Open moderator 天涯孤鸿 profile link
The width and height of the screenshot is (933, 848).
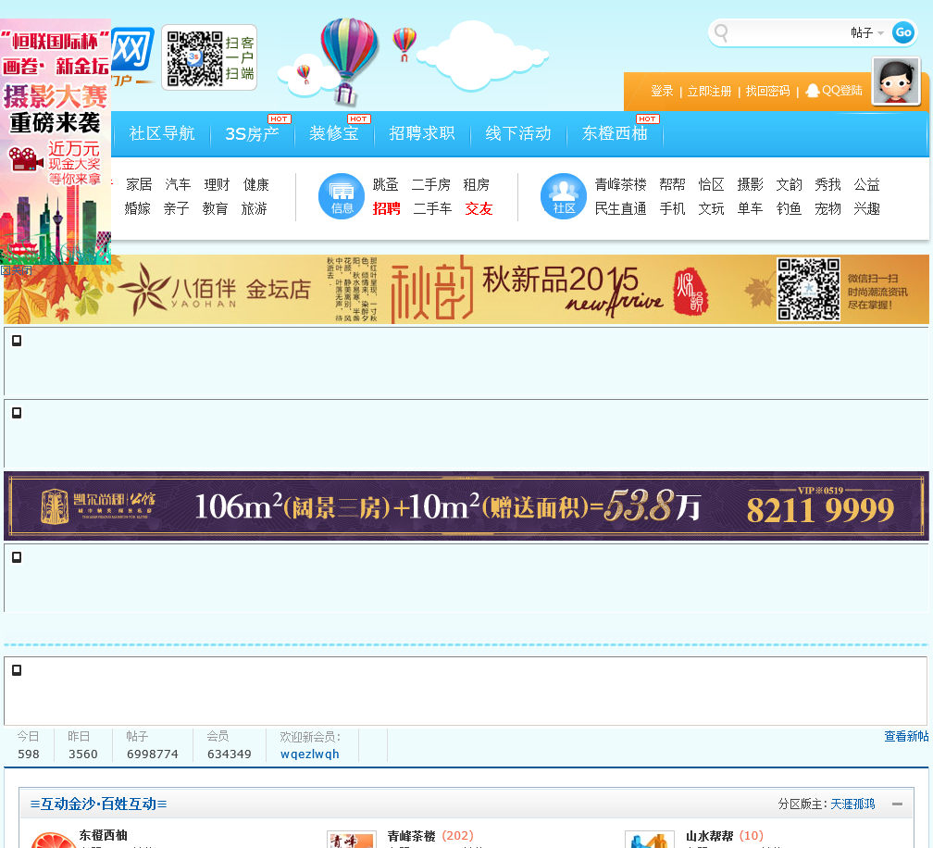click(x=852, y=804)
